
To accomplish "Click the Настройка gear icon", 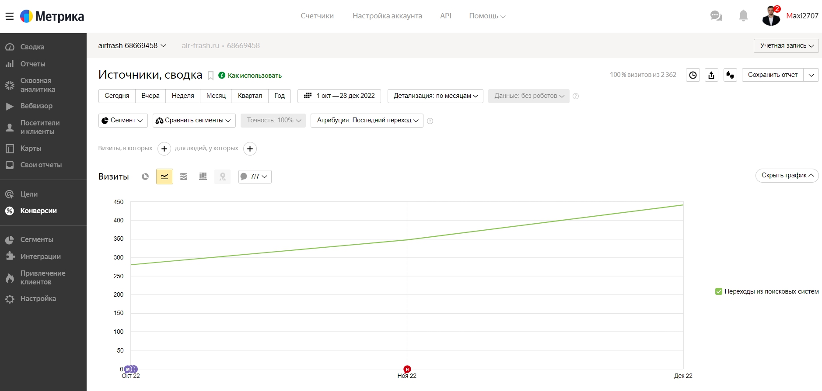I will pyautogui.click(x=10, y=299).
